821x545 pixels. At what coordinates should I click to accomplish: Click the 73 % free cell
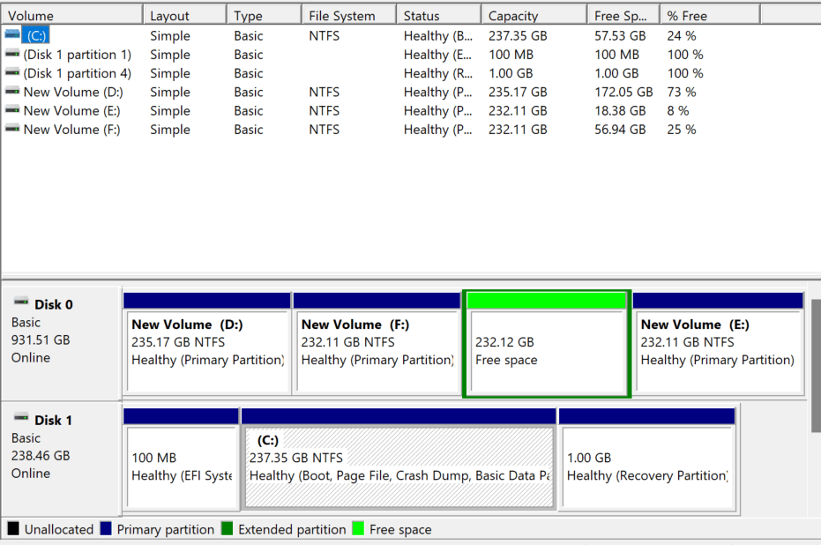[x=682, y=92]
